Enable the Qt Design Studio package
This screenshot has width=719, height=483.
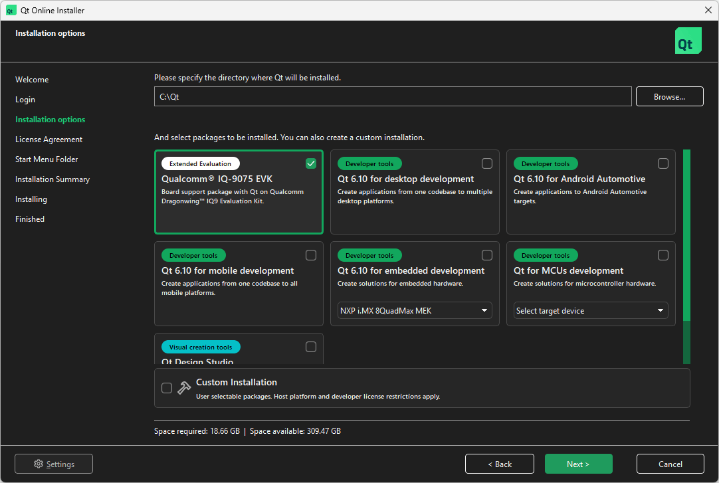(310, 346)
